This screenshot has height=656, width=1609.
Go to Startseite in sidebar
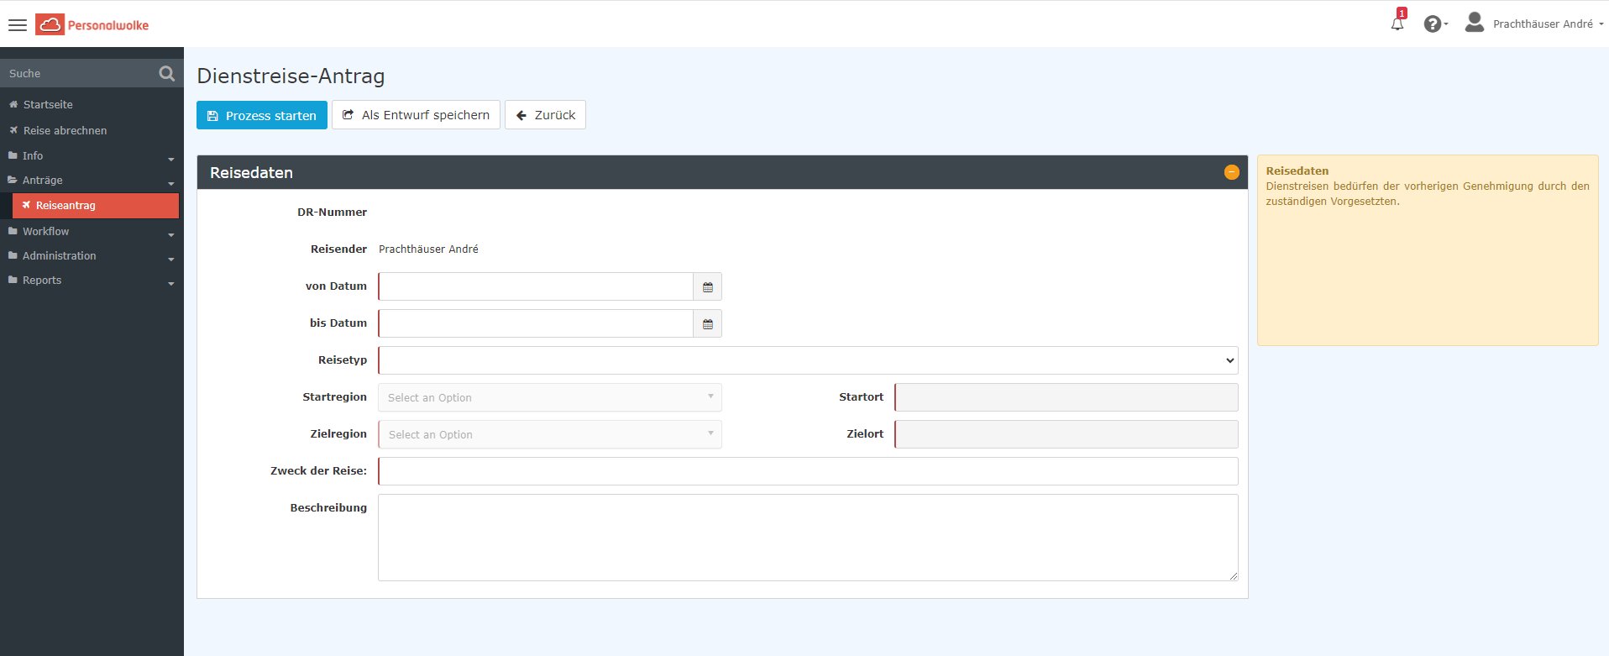[48, 105]
